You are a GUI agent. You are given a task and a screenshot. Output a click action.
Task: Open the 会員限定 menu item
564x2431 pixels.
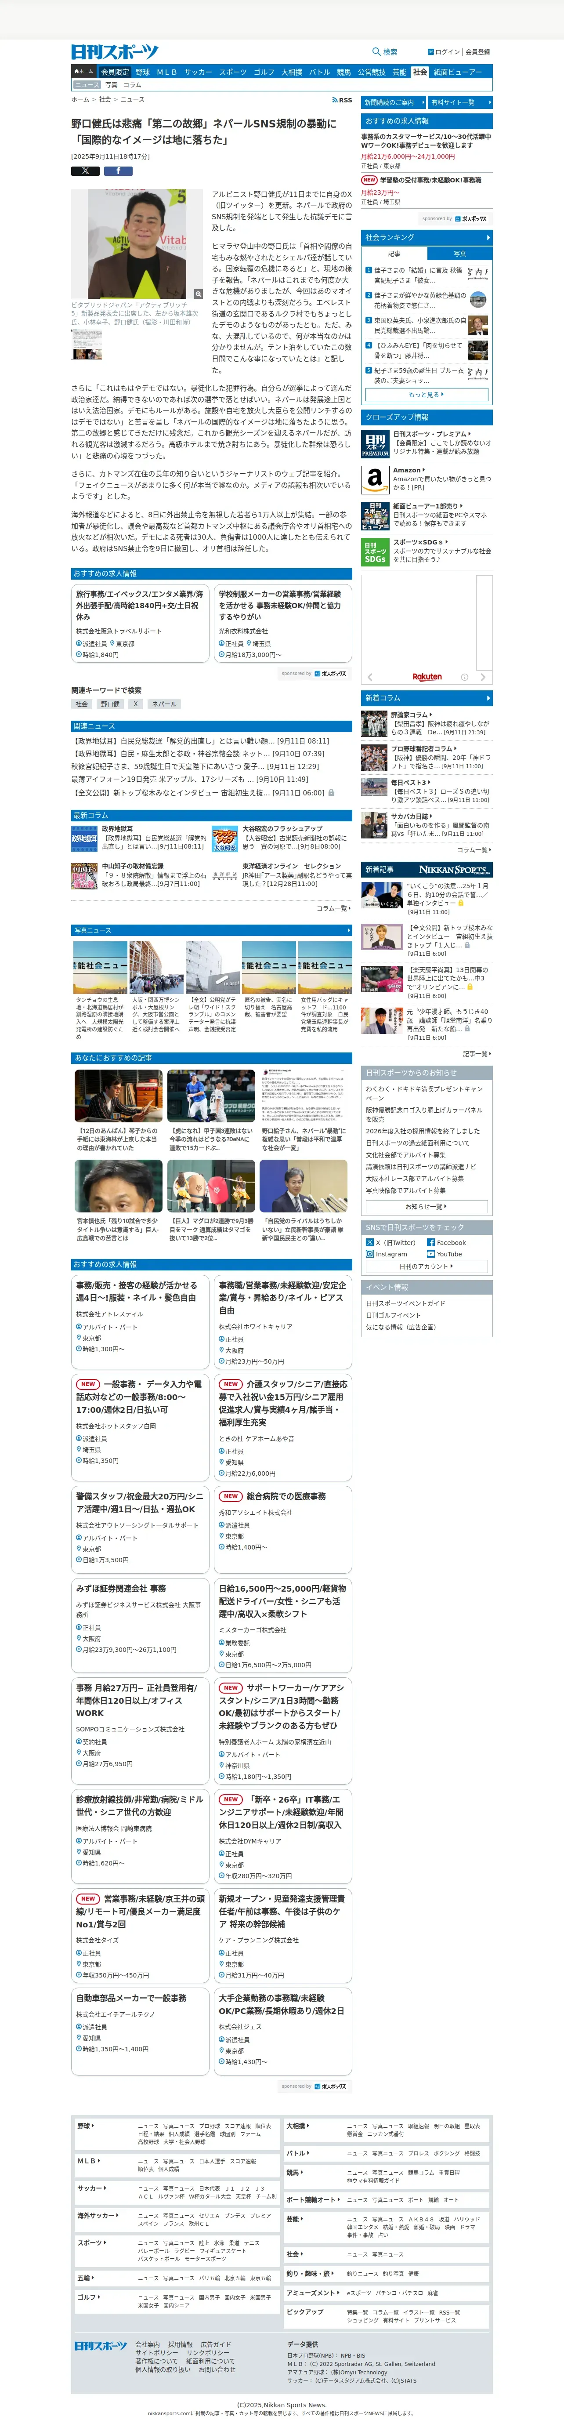coord(115,72)
